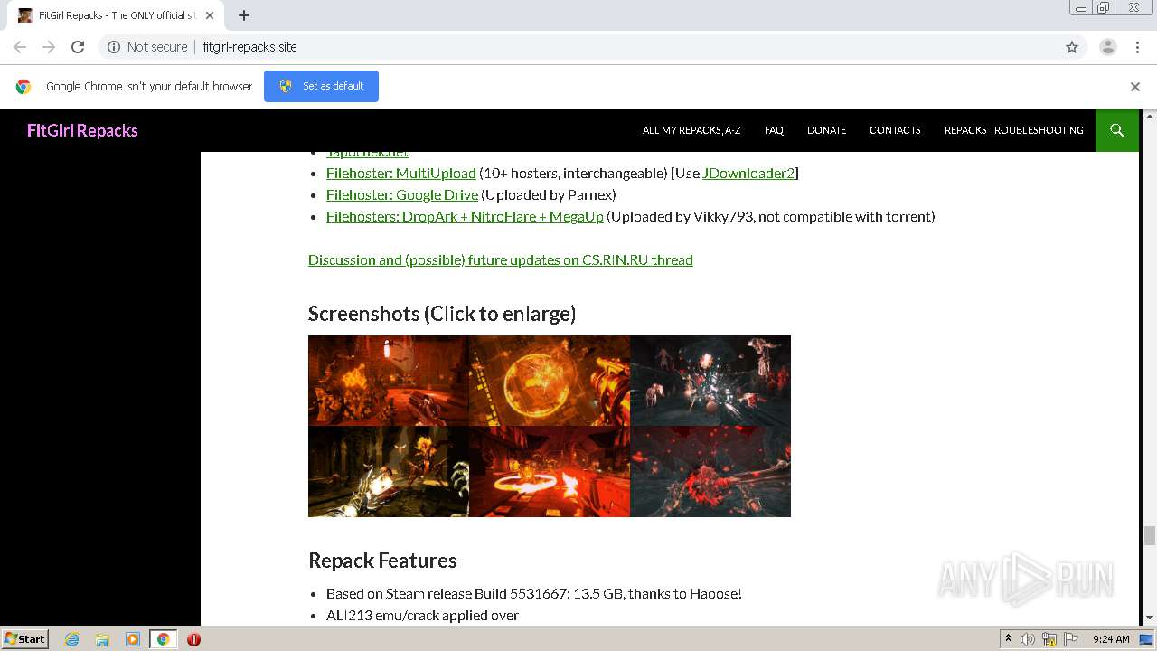Enlarge the bottom-left dungeon screenshot
This screenshot has height=651, width=1157.
point(389,471)
